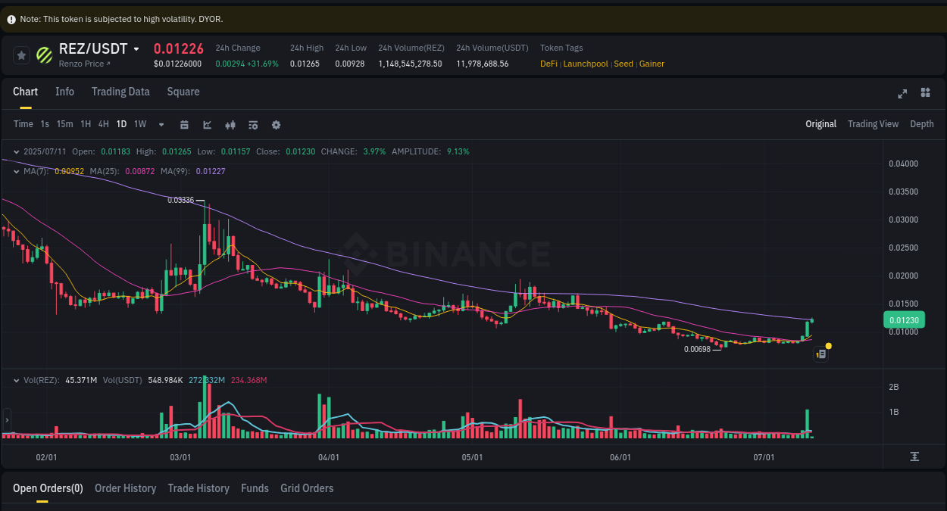The width and height of the screenshot is (947, 511).
Task: Collapse the MA(7) indicator row
Action: click(17, 171)
